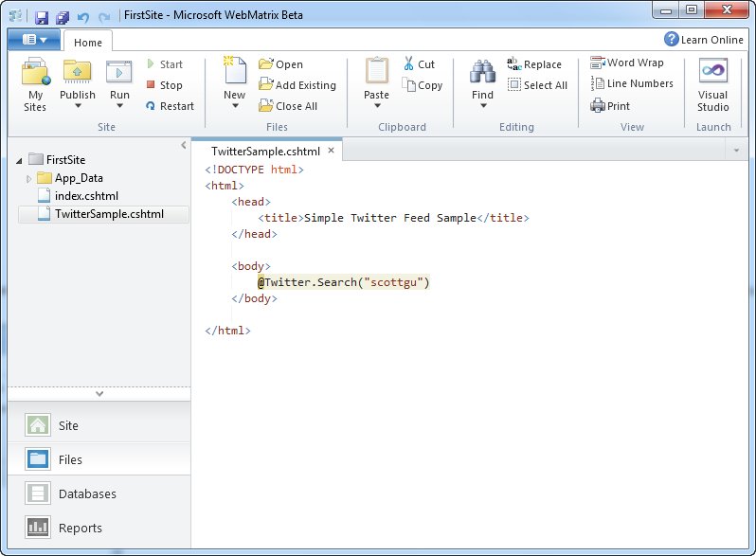756x556 pixels.
Task: Switch to the Site workspace
Action: click(x=99, y=425)
